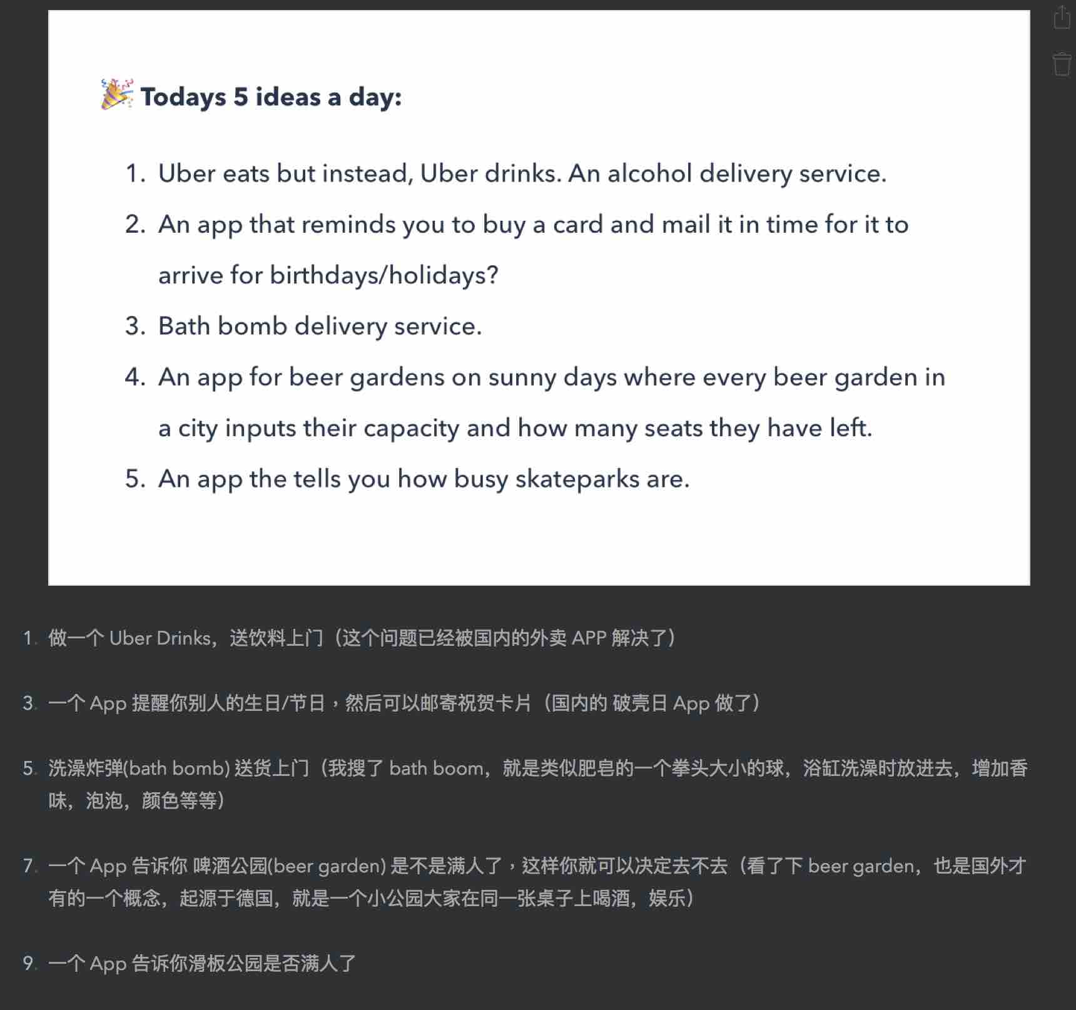This screenshot has height=1010, width=1076.
Task: Select the embedded ideas image
Action: (539, 298)
